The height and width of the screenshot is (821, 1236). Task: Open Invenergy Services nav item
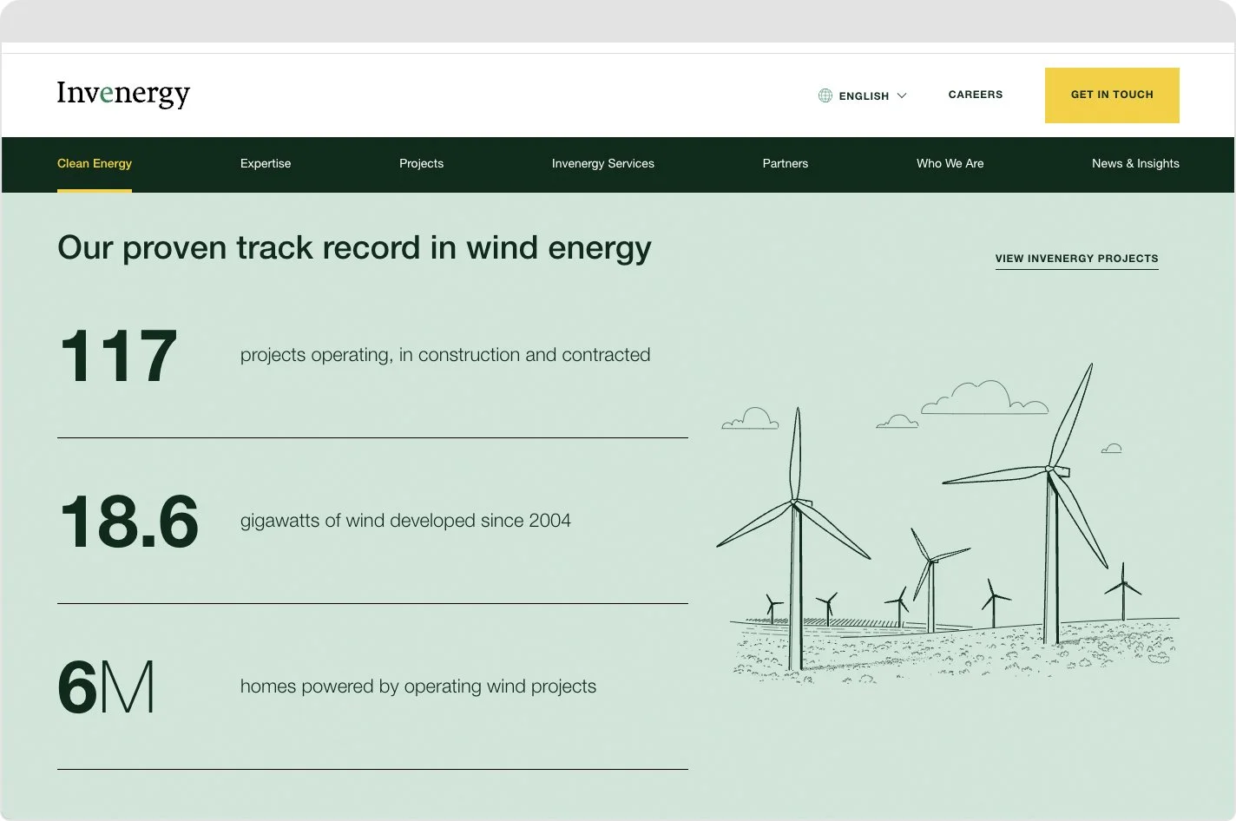click(603, 163)
